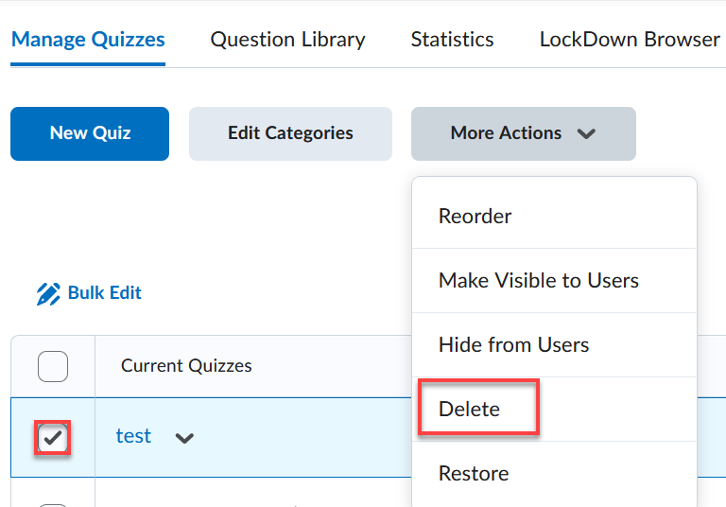
Task: Click the Edit Categories button
Action: (x=290, y=133)
